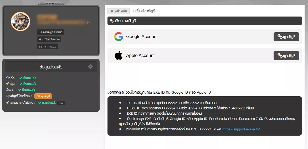Viewport: 308px width, 149px height.
Task: Click the NORMAL ID tab at the top
Action: pyautogui.click(x=51, y=4)
